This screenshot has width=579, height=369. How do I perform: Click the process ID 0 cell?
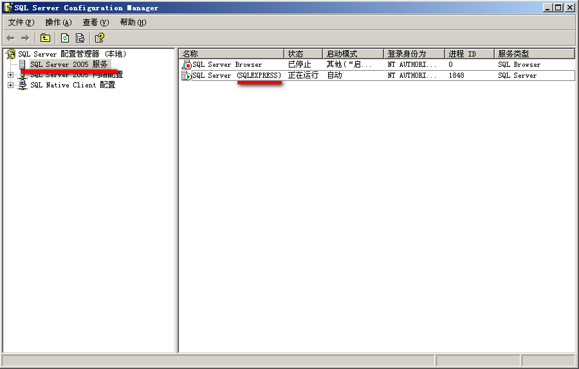coord(450,64)
